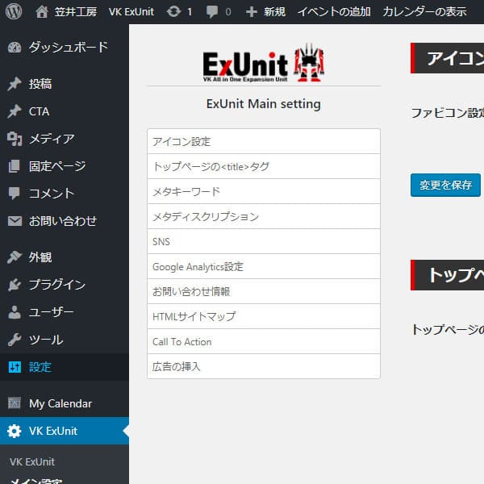Click the 固定ページ pages icon
This screenshot has width=484, height=484.
(x=15, y=166)
